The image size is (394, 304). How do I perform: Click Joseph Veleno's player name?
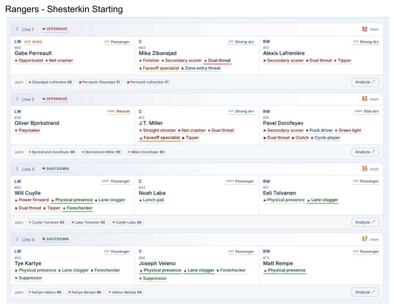[x=157, y=263]
